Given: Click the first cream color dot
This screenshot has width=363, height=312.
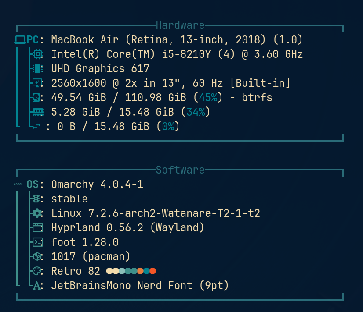Looking at the screenshot, I should click(x=109, y=271).
